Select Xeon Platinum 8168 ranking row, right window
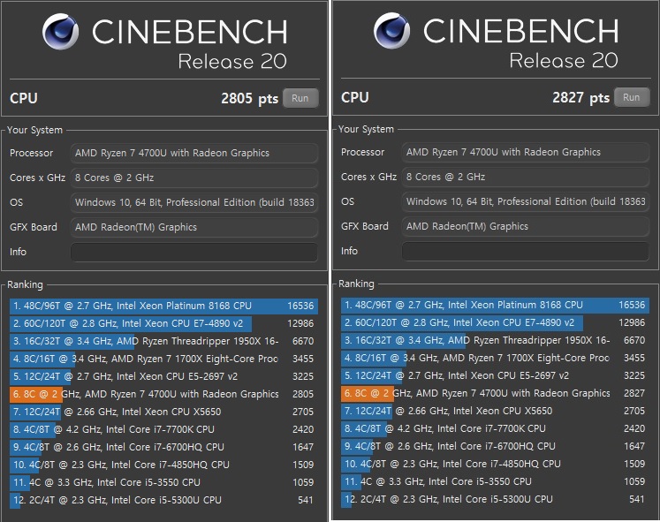 495,305
